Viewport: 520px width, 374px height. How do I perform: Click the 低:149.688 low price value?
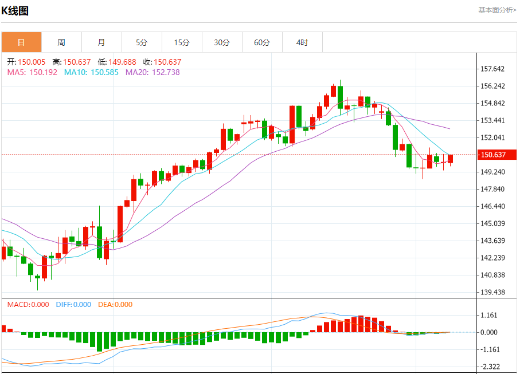(x=117, y=62)
